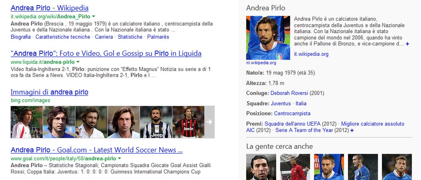Open the red-black bwin jersey thumbnail

[188, 122]
